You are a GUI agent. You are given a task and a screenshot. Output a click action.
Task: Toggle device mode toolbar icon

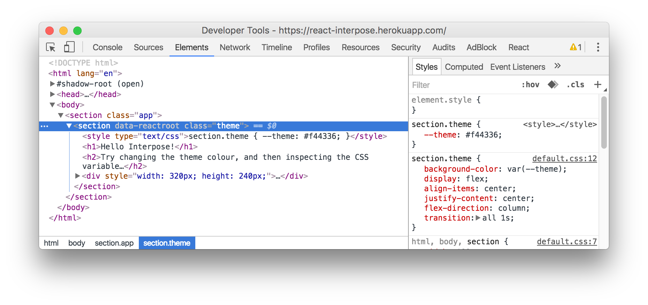69,47
